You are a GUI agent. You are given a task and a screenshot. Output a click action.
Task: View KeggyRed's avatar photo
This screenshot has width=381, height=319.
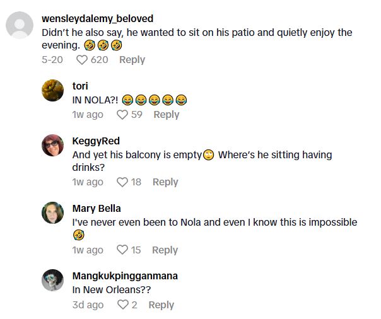[x=52, y=146]
